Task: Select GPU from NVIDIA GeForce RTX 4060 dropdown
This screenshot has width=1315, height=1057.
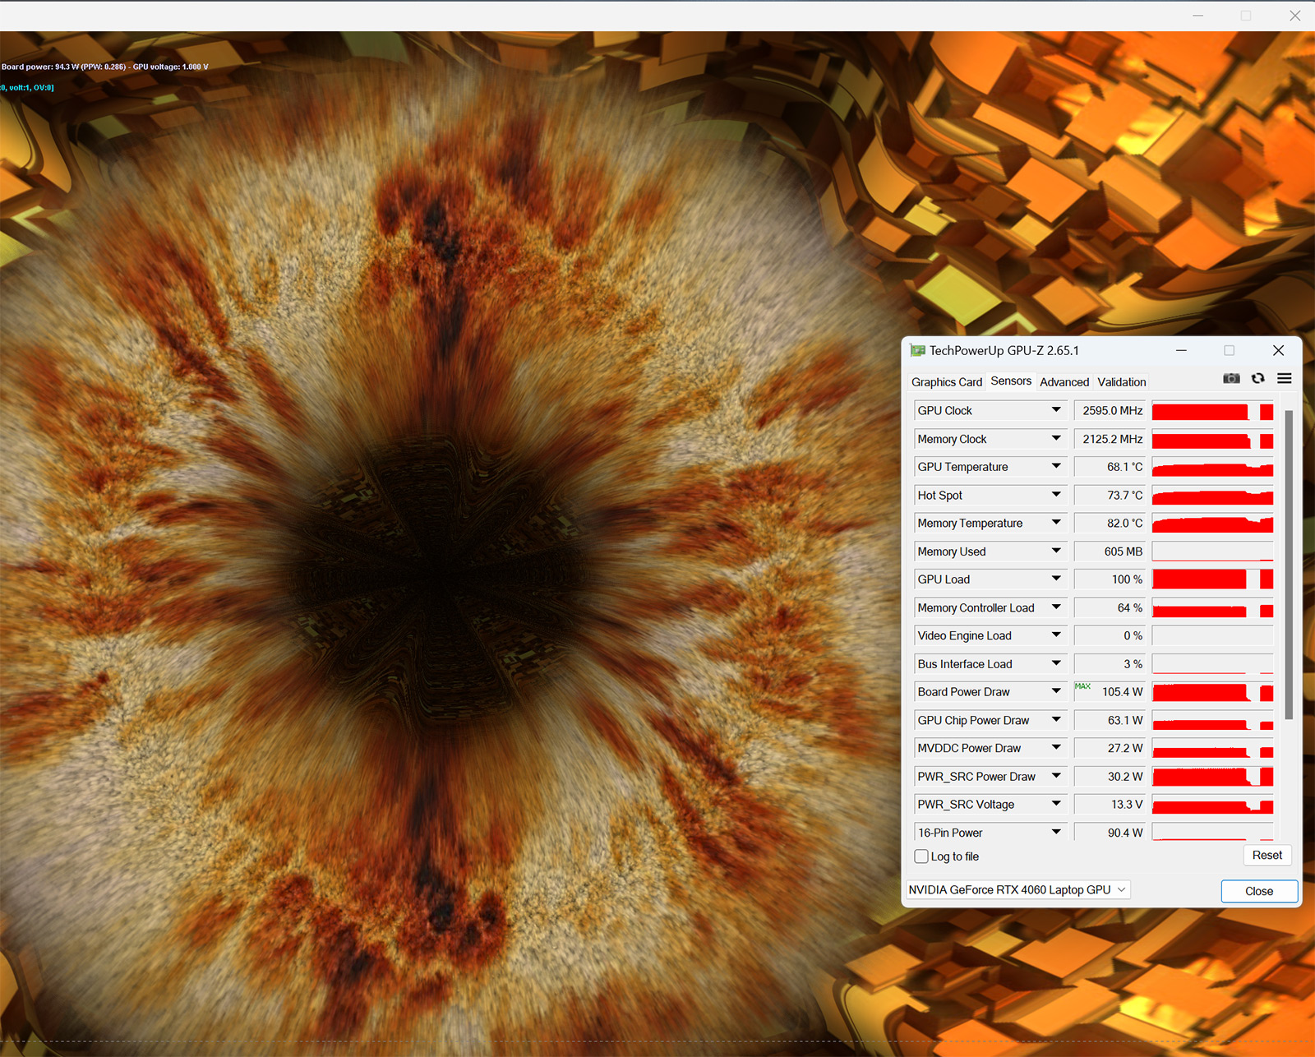Action: coord(1018,890)
